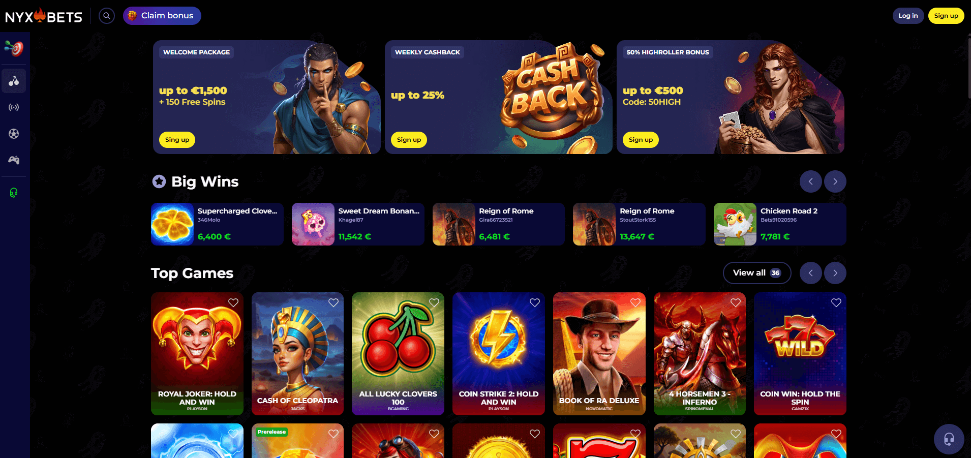
Task: Open the live chat headset bubble
Action: pyautogui.click(x=949, y=439)
